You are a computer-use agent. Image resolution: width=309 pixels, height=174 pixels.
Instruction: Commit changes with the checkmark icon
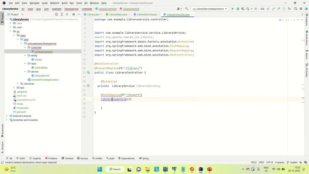click(274, 9)
